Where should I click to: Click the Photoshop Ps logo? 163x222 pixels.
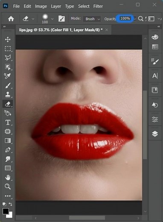(6, 6)
